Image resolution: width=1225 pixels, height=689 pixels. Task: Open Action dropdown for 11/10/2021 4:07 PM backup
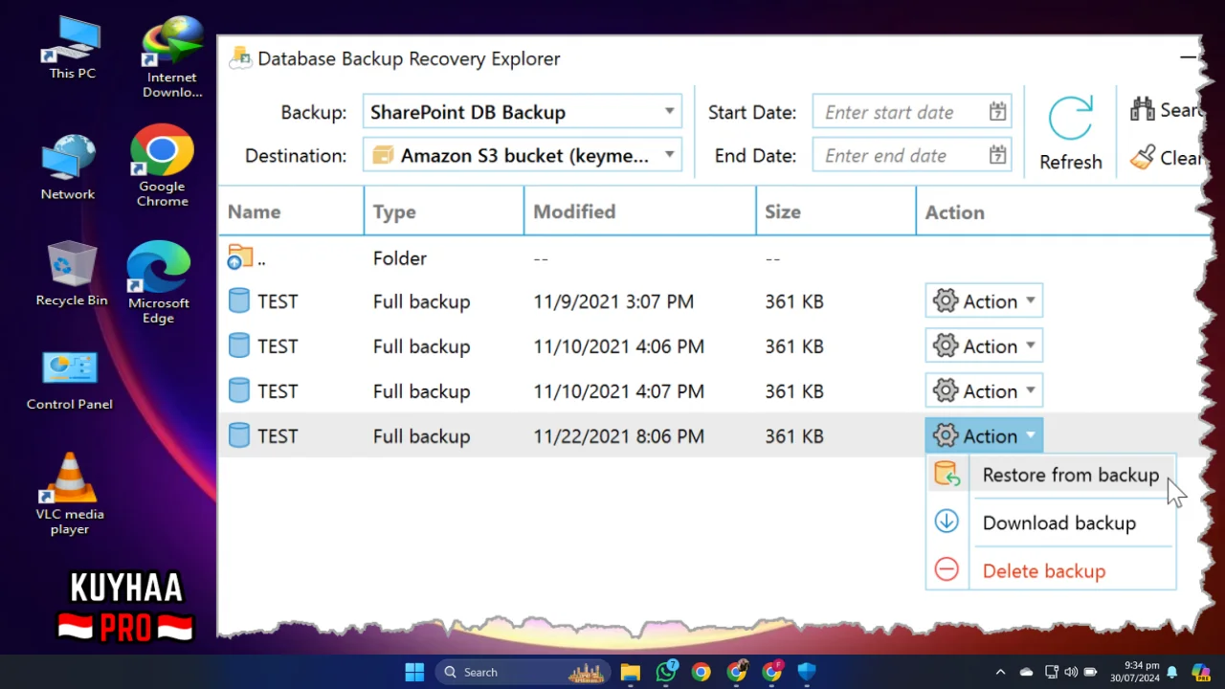coord(984,390)
